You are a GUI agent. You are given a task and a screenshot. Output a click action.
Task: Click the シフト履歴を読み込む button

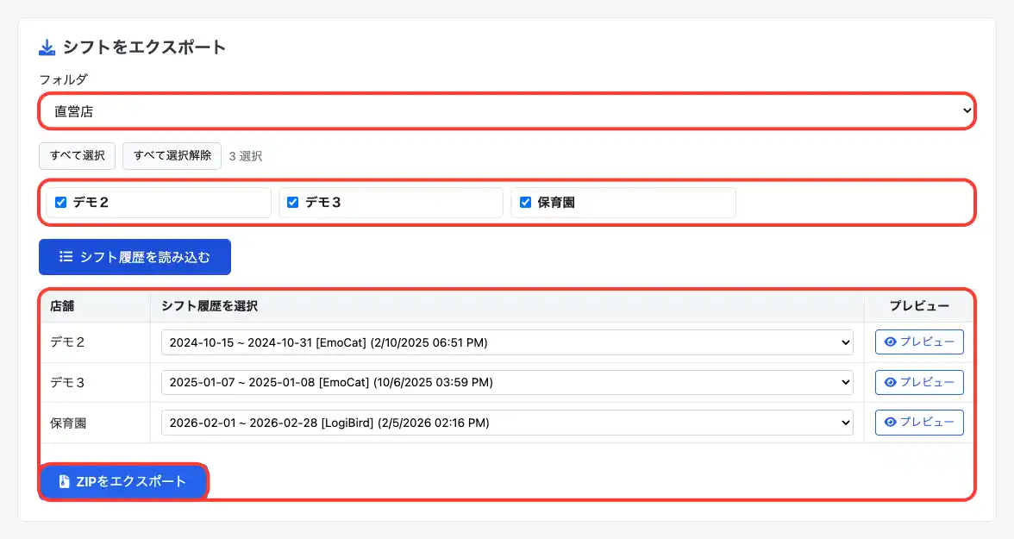coord(135,257)
